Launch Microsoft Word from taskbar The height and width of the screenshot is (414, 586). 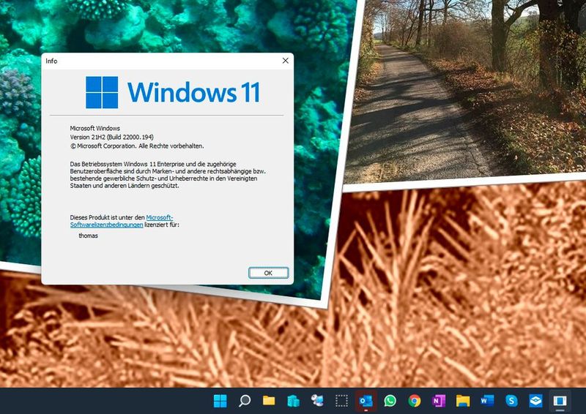pos(487,401)
